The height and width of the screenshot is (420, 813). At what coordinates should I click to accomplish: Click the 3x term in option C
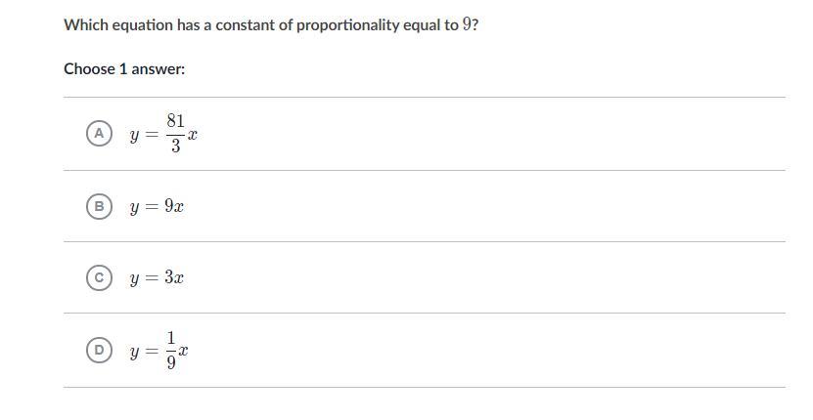tap(174, 277)
